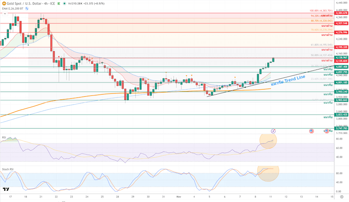Click the Gold Spot symbol logo
The width and height of the screenshot is (349, 202).
point(3,3)
